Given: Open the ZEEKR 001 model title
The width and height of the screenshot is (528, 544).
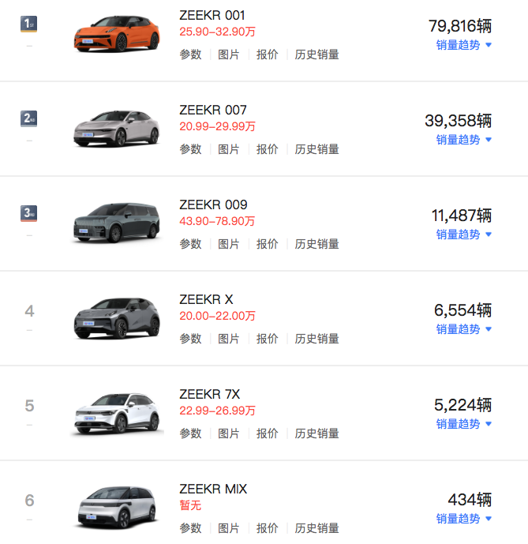Looking at the screenshot, I should (x=212, y=15).
